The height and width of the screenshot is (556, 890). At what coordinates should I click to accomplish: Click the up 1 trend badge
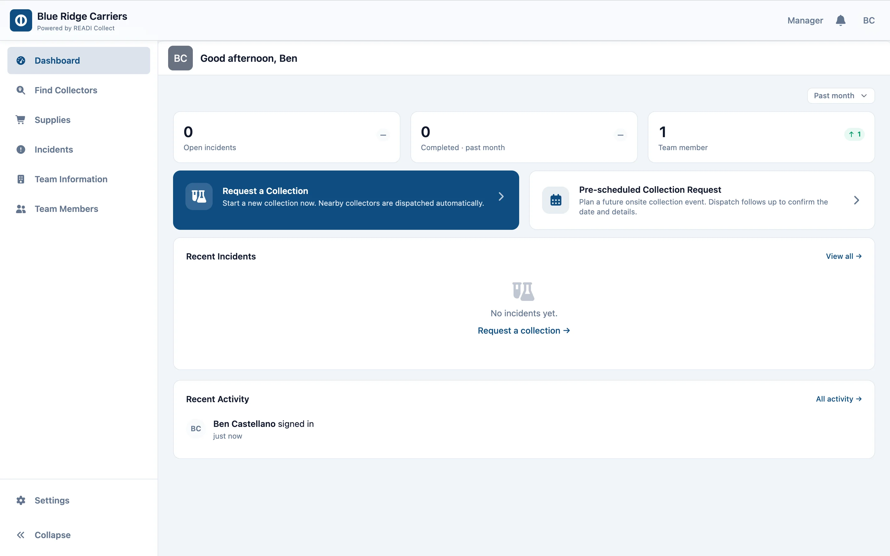[x=854, y=134]
